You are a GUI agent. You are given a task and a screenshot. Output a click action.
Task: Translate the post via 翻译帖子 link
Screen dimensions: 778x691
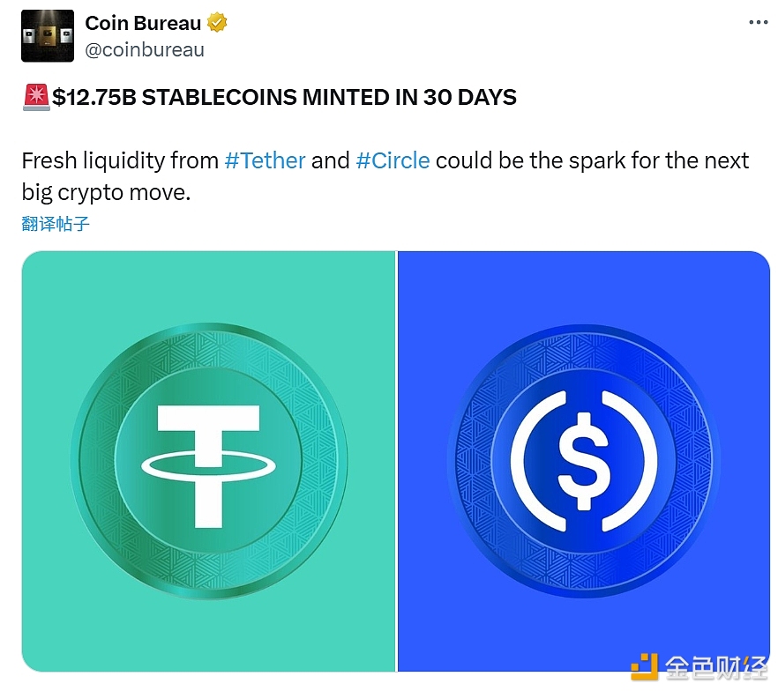point(56,223)
